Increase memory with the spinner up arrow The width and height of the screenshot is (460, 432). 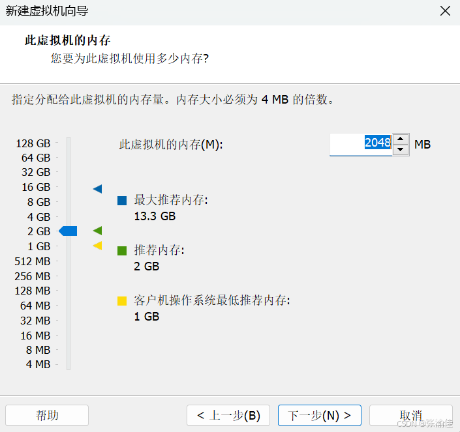pos(401,139)
